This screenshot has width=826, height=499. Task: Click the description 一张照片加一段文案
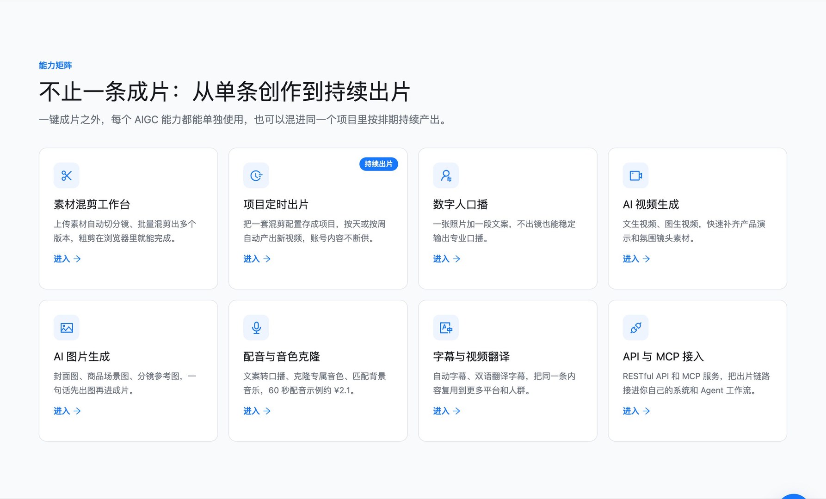click(x=505, y=231)
